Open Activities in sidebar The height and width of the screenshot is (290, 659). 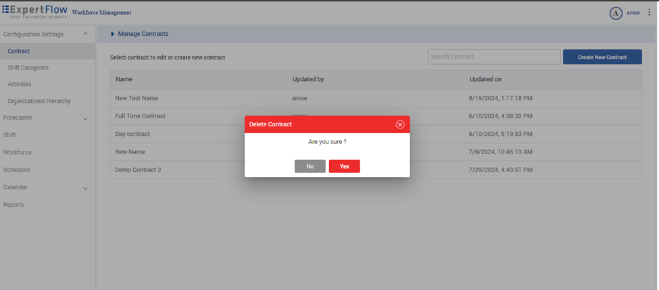point(20,84)
